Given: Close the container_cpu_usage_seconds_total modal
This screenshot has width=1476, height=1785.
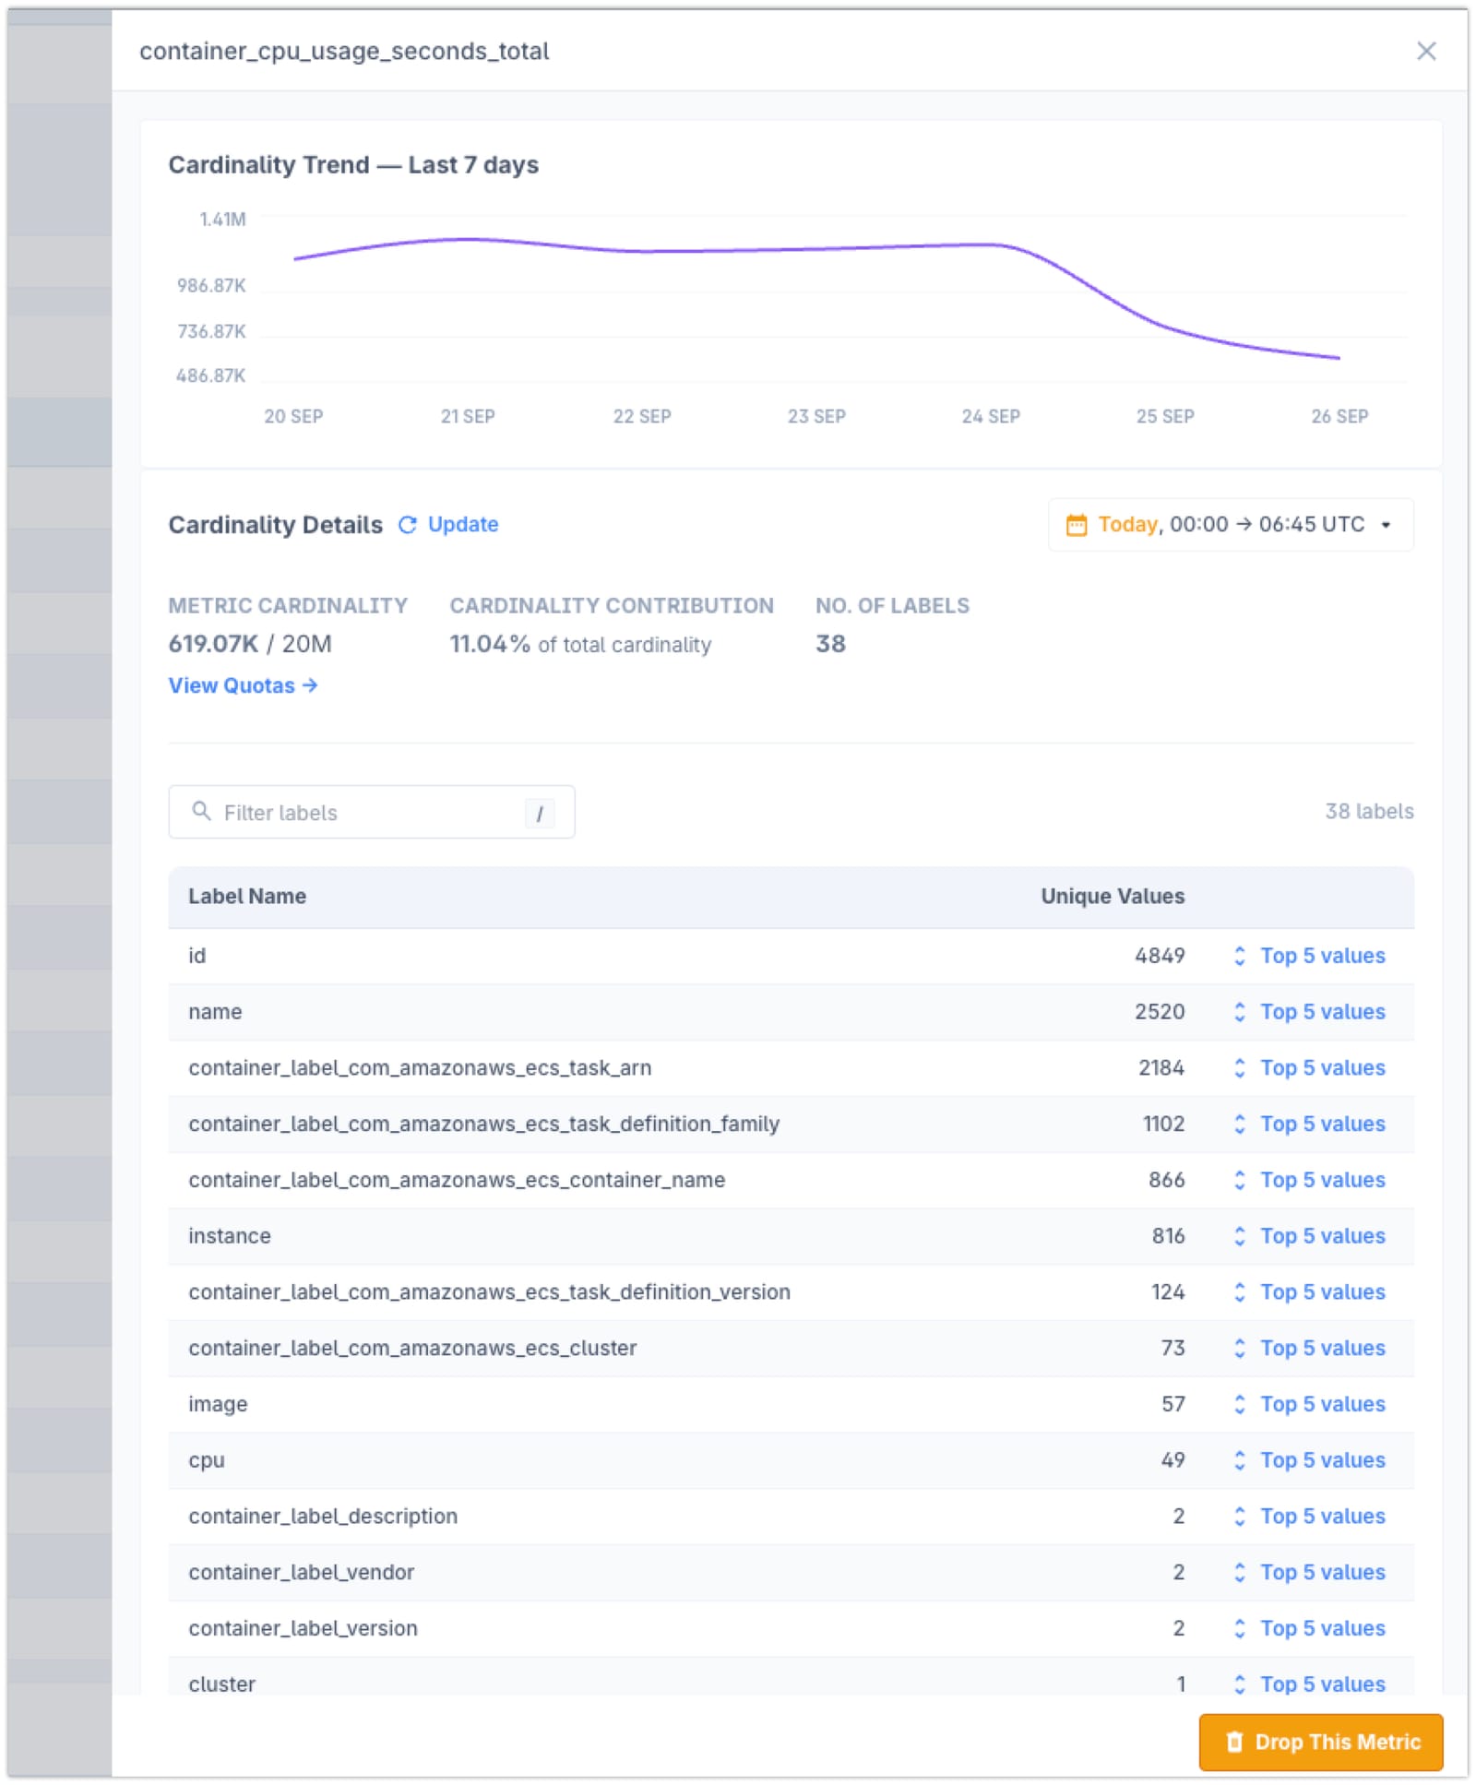Looking at the screenshot, I should coord(1426,52).
